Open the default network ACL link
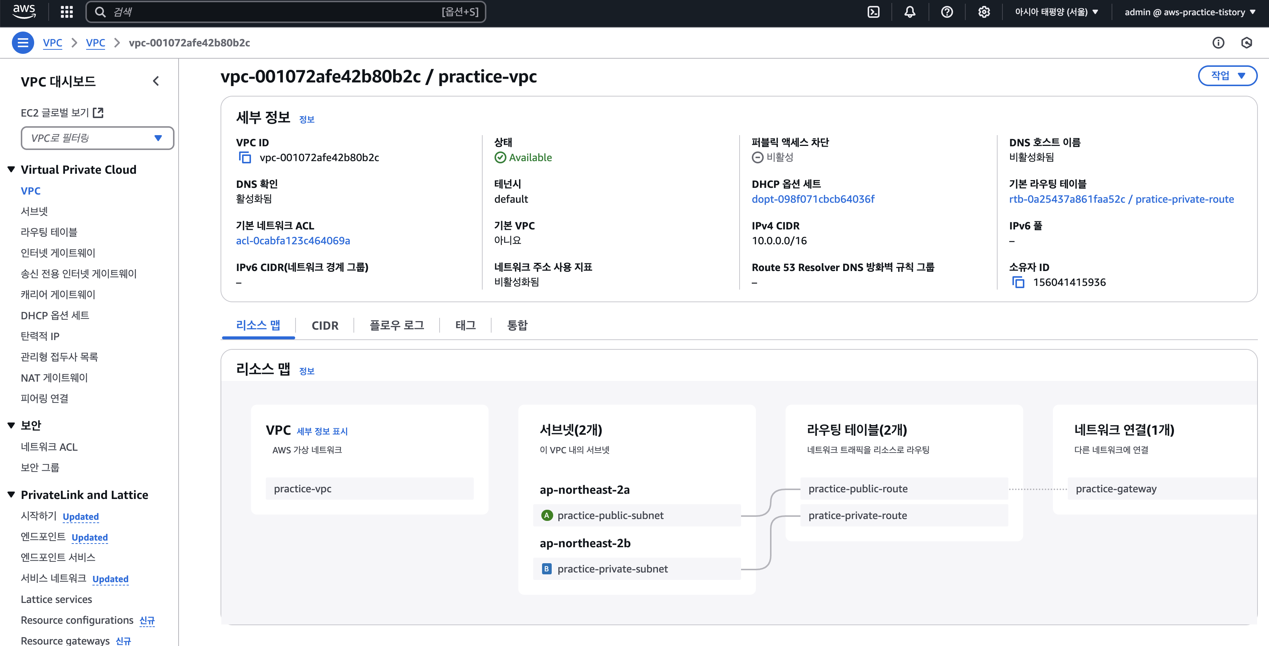The width and height of the screenshot is (1269, 646). (293, 241)
